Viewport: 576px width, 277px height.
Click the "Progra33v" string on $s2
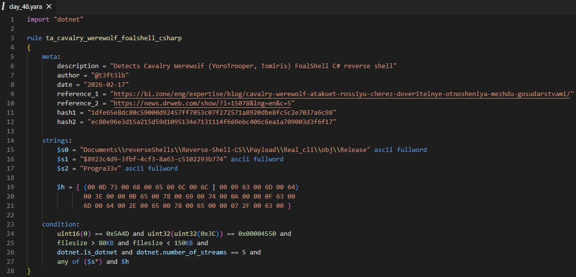coord(100,169)
